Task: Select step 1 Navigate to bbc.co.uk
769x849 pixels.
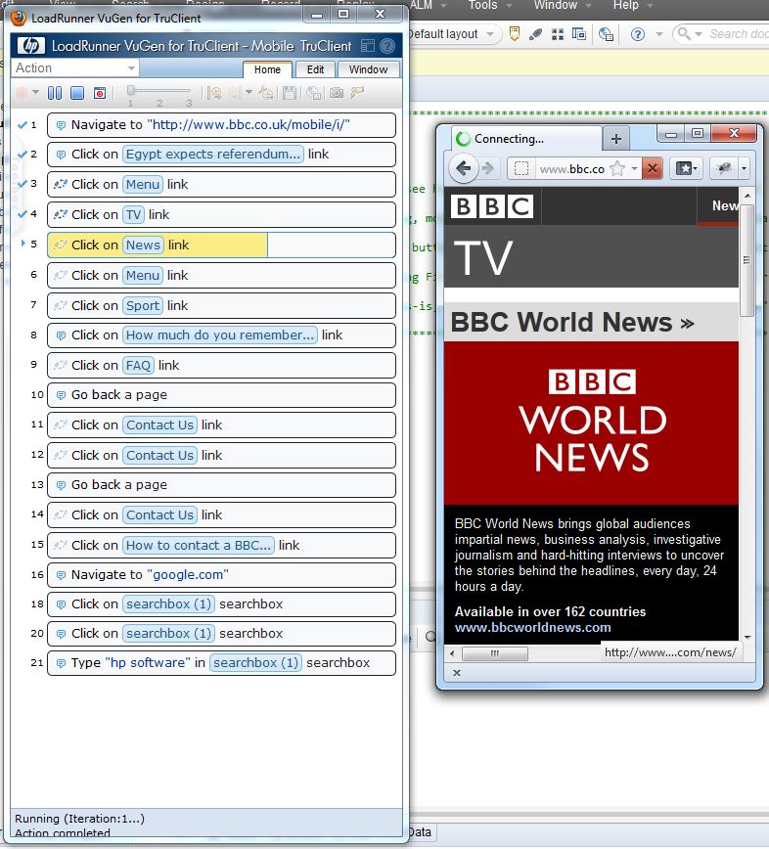Action: pos(221,125)
